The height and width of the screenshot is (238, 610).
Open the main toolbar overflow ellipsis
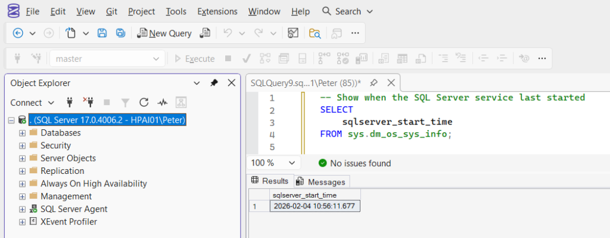[355, 33]
